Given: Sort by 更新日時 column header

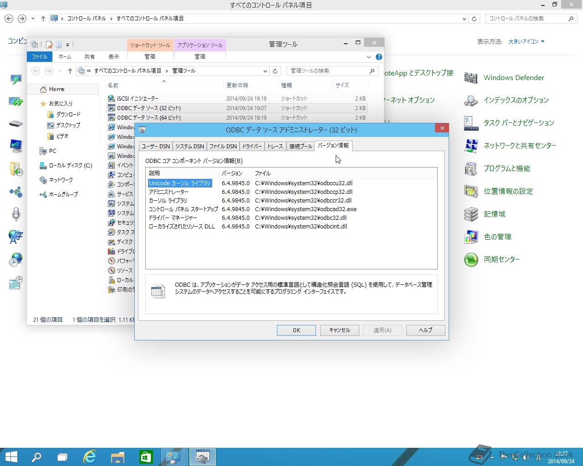Looking at the screenshot, I should [250, 85].
